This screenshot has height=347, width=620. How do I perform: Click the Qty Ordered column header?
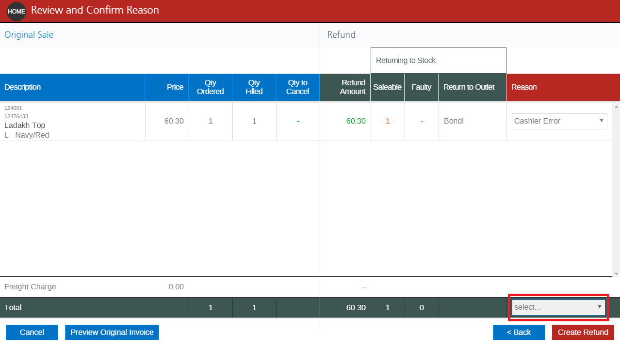(211, 87)
